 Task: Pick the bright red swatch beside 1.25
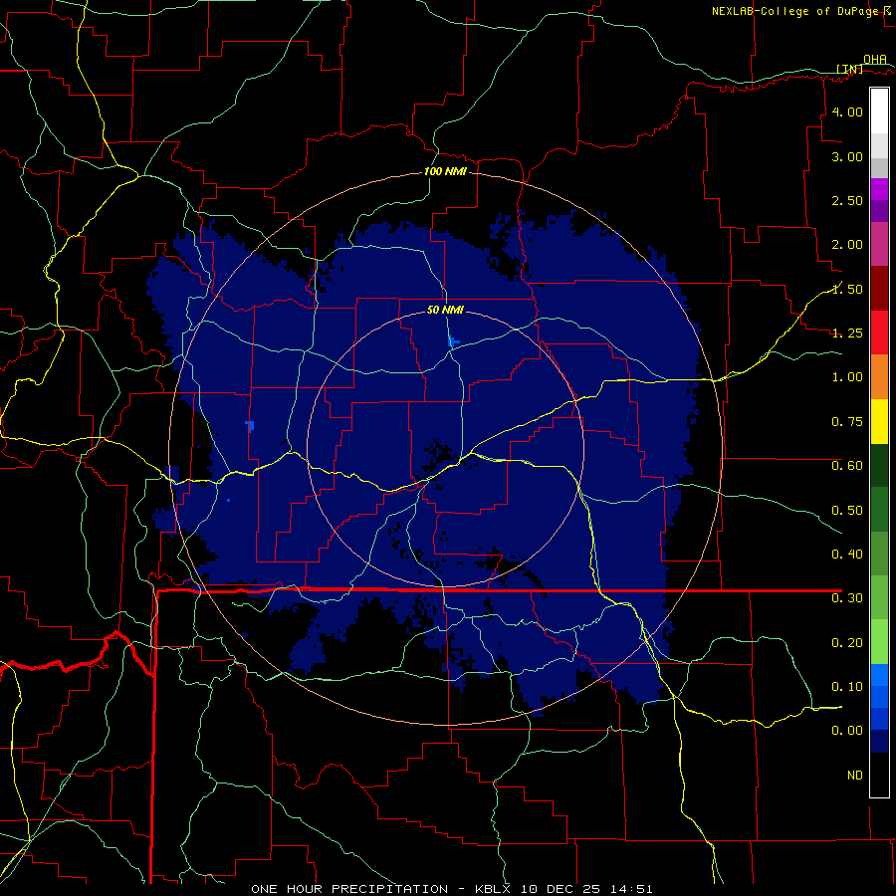tap(879, 333)
